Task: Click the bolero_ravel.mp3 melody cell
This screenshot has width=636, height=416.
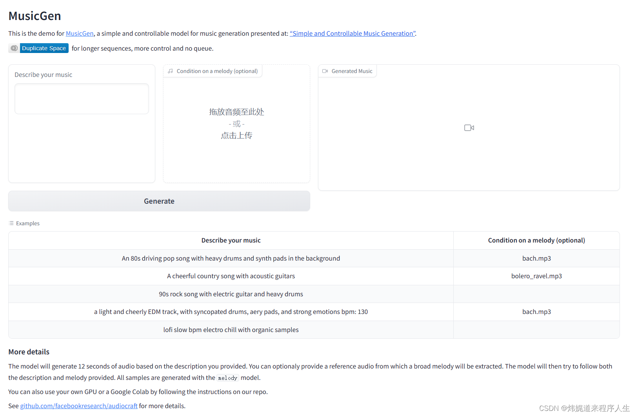Action: 536,276
